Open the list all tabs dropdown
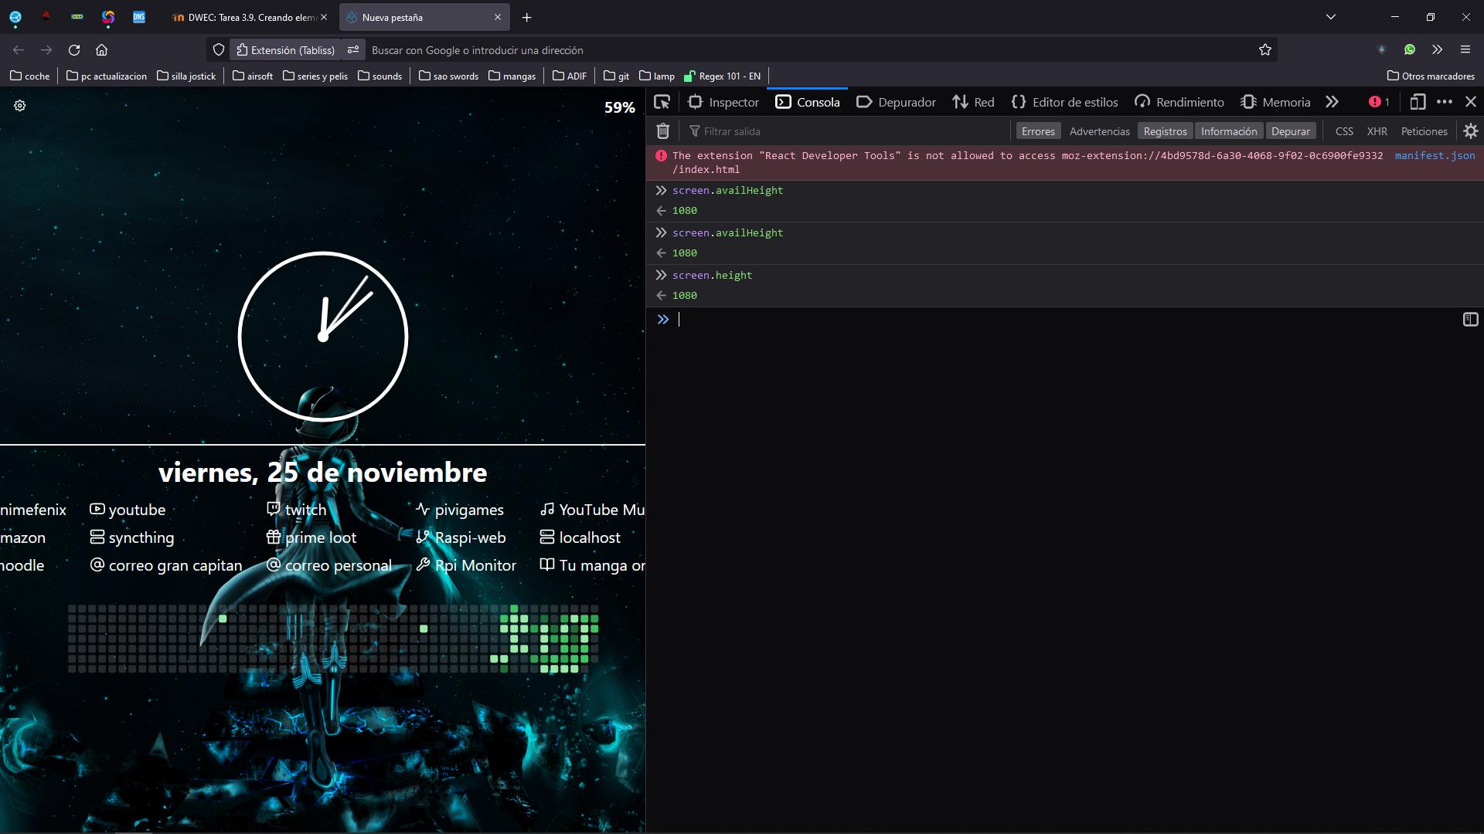The width and height of the screenshot is (1484, 834). click(1330, 17)
